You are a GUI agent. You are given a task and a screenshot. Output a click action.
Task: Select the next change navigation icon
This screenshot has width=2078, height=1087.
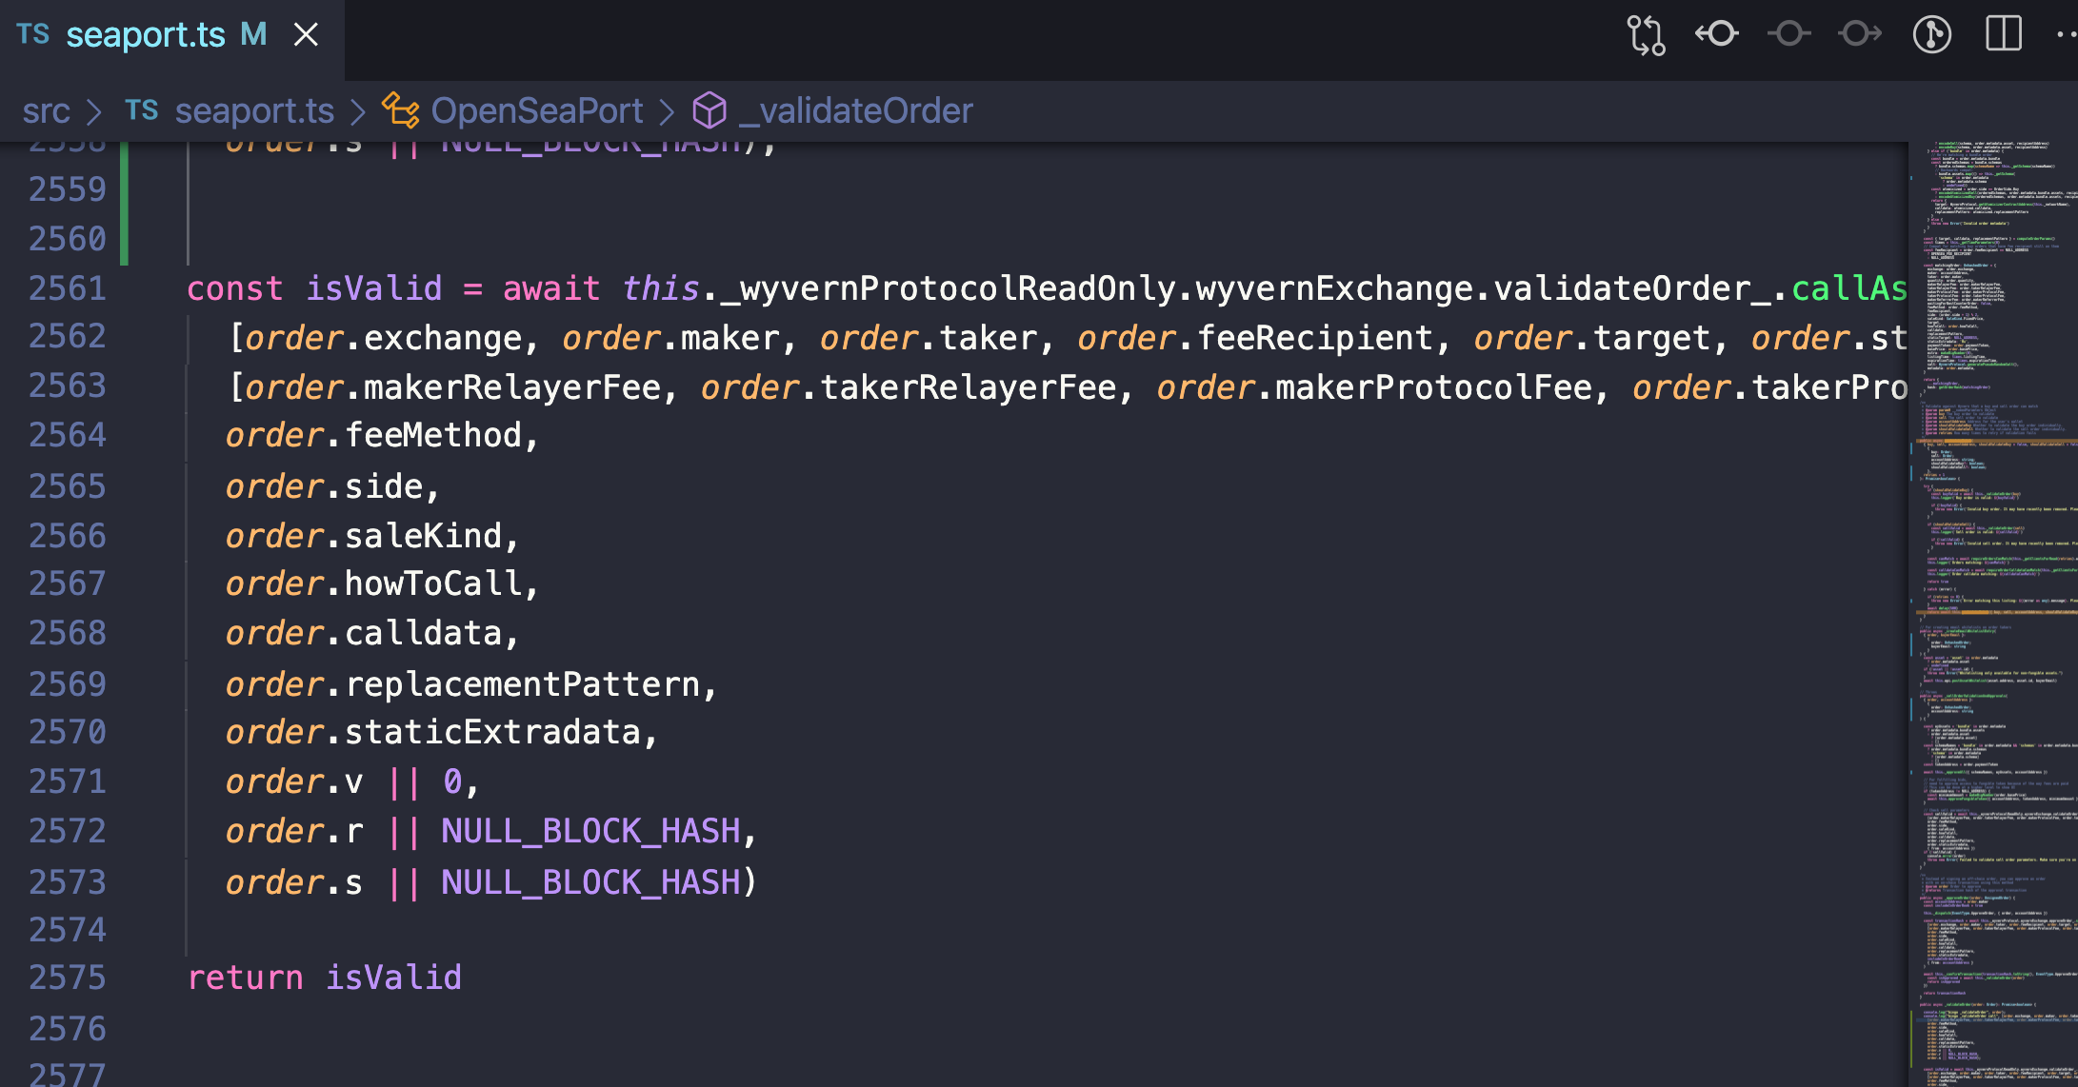tap(1858, 34)
